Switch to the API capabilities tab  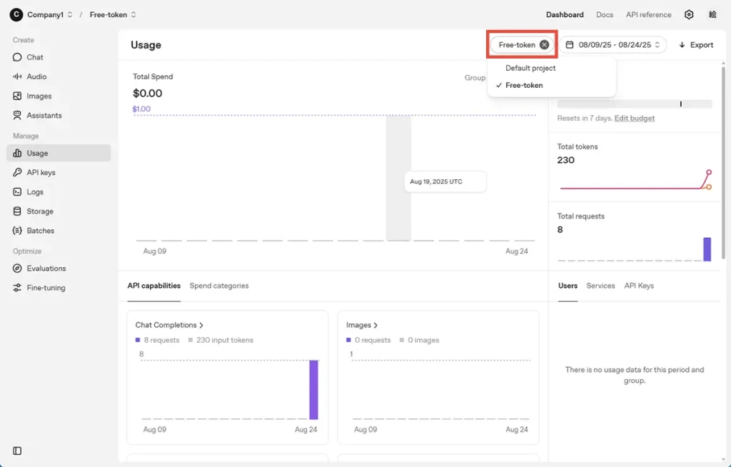tap(154, 286)
